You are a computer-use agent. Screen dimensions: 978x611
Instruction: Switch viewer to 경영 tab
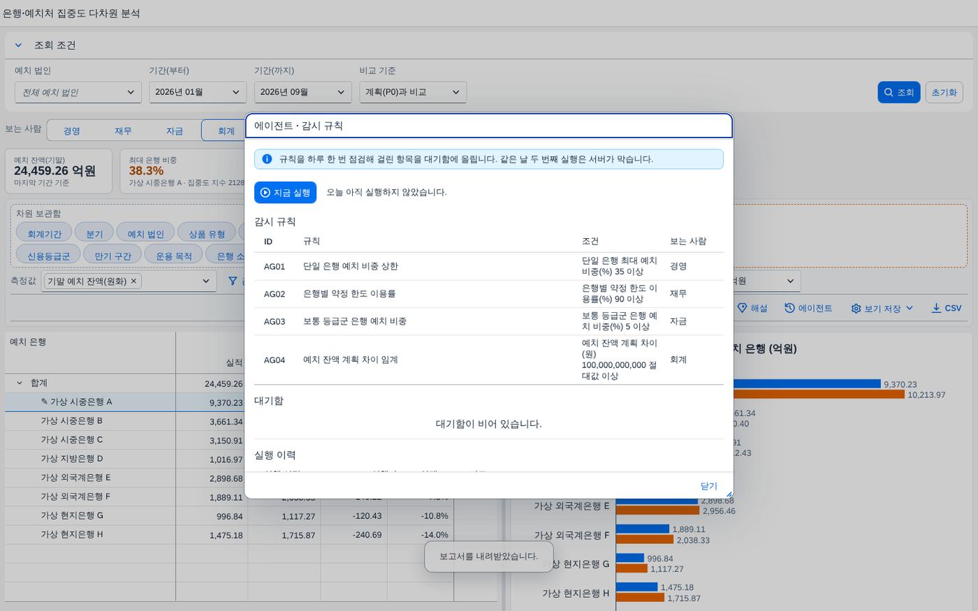[x=71, y=131]
